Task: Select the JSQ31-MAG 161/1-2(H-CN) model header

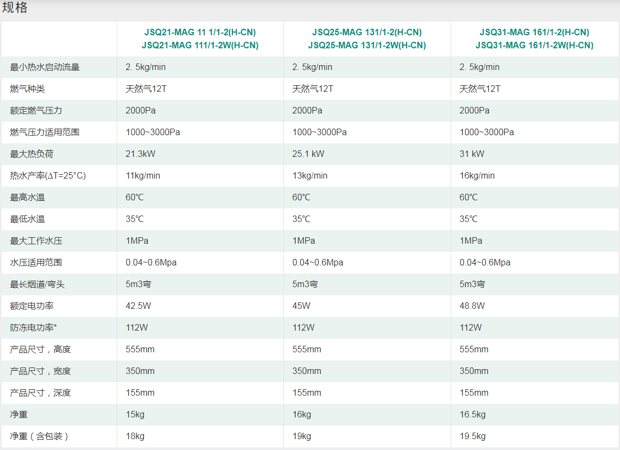Action: 534,33
